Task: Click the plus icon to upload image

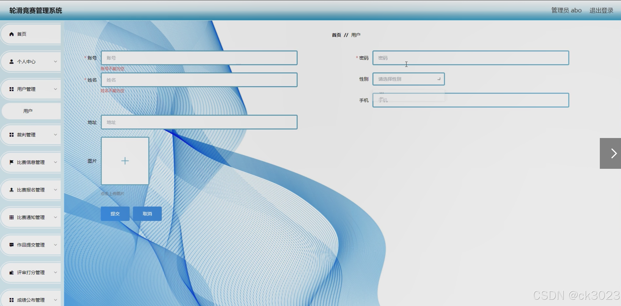Action: (125, 161)
